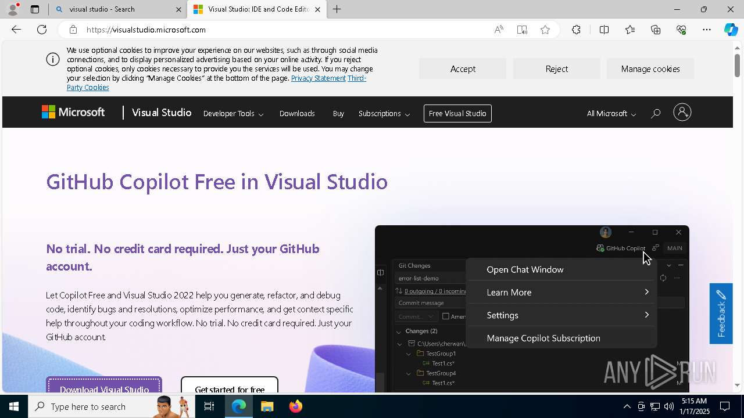
Task: Click the browser profile avatar icon
Action: [x=13, y=9]
